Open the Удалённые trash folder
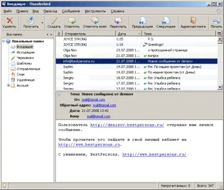 (25, 80)
